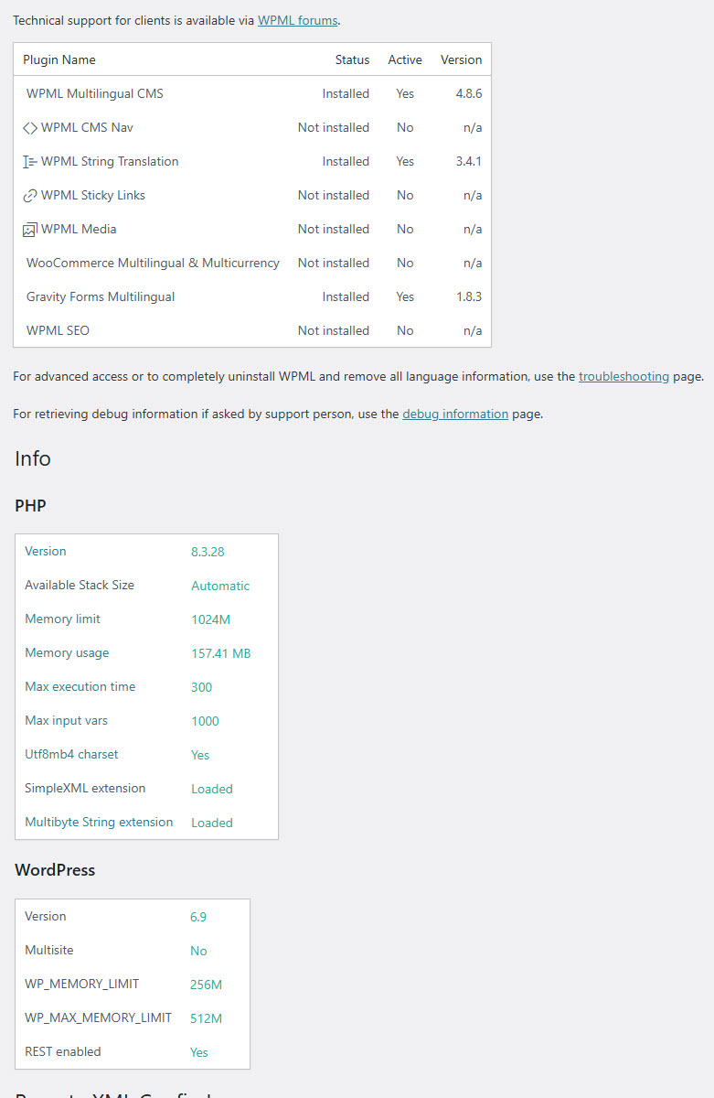Open the troubleshooting page link
The width and height of the screenshot is (714, 1098).
pos(623,376)
